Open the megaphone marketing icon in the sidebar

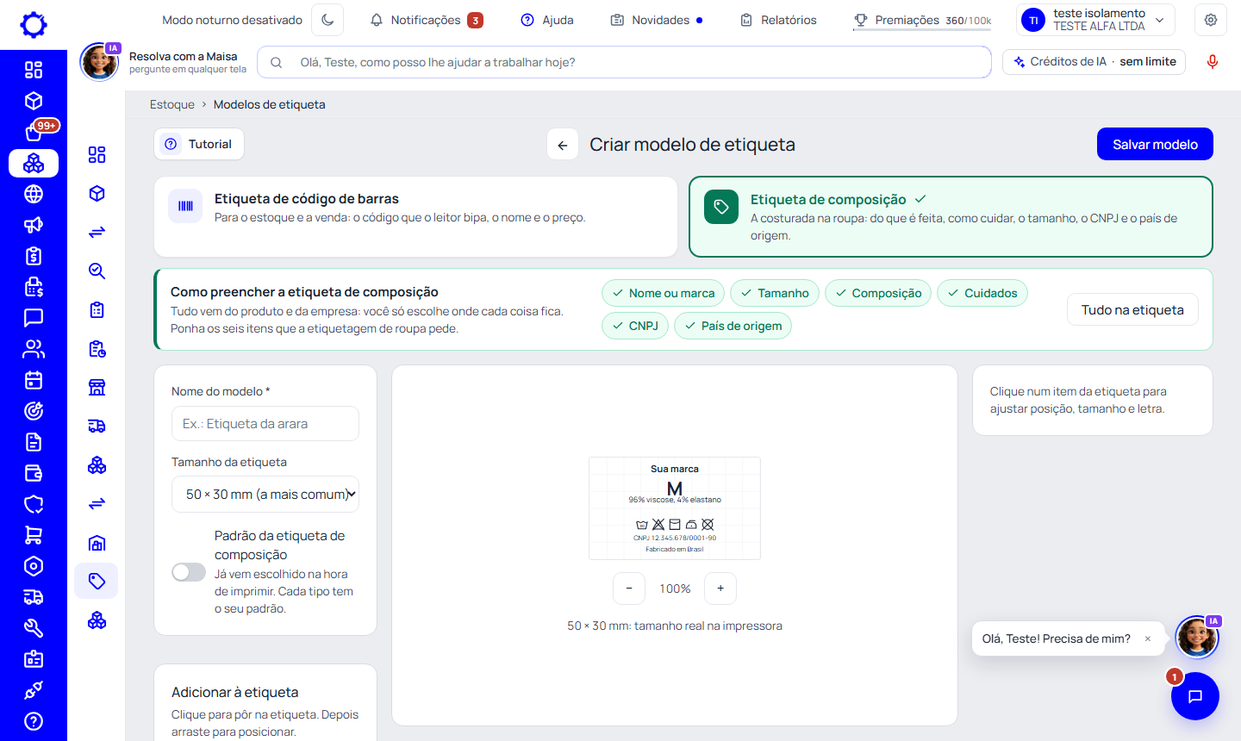[34, 225]
